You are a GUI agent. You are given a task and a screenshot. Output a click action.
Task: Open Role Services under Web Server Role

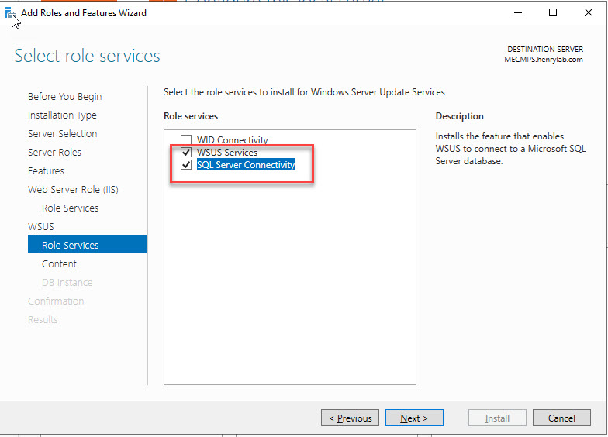[70, 208]
